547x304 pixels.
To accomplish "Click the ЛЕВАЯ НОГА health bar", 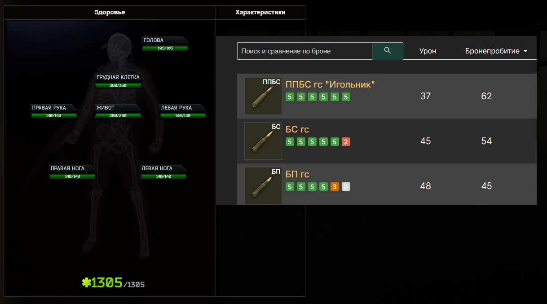I will [x=163, y=176].
